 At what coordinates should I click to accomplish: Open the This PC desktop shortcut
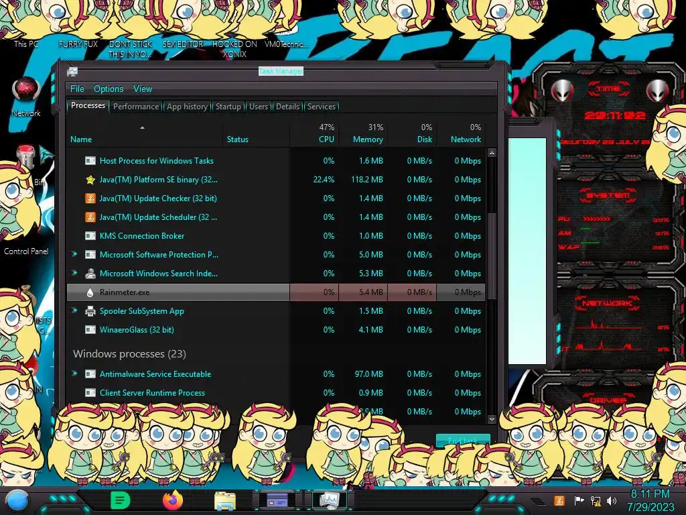tap(26, 44)
